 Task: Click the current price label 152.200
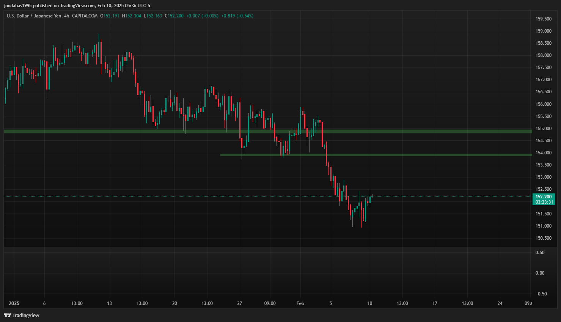[x=544, y=197]
